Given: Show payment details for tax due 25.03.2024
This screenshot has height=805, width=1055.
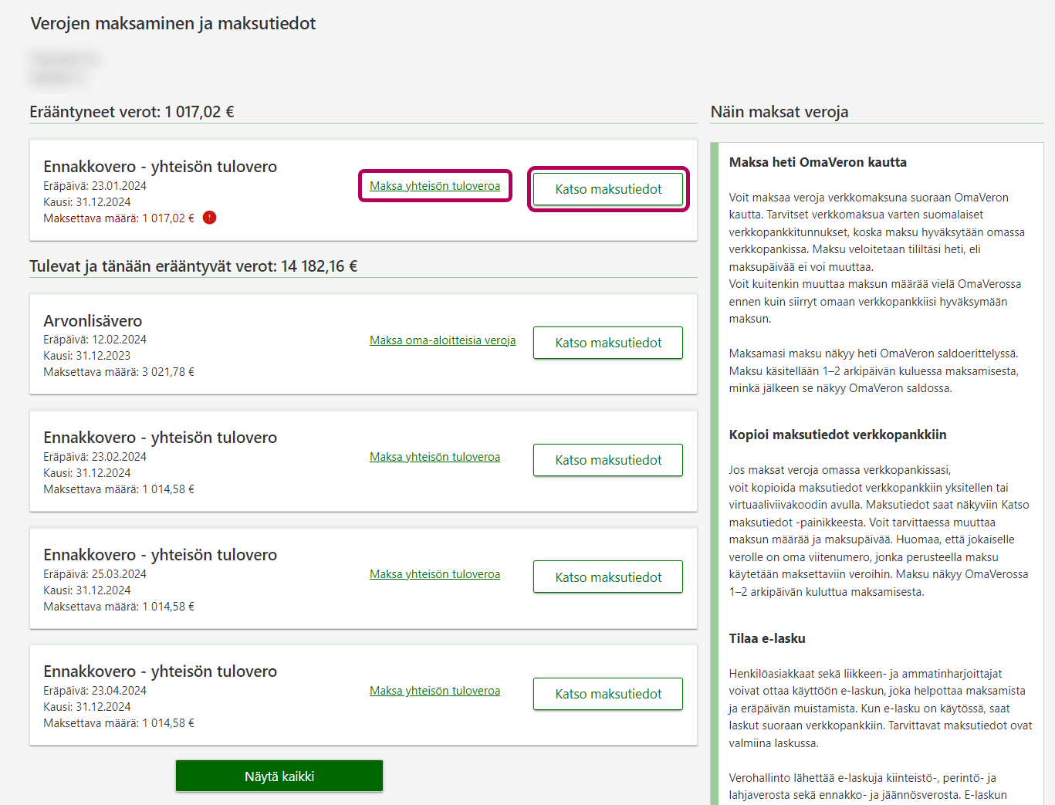Looking at the screenshot, I should pyautogui.click(x=608, y=577).
